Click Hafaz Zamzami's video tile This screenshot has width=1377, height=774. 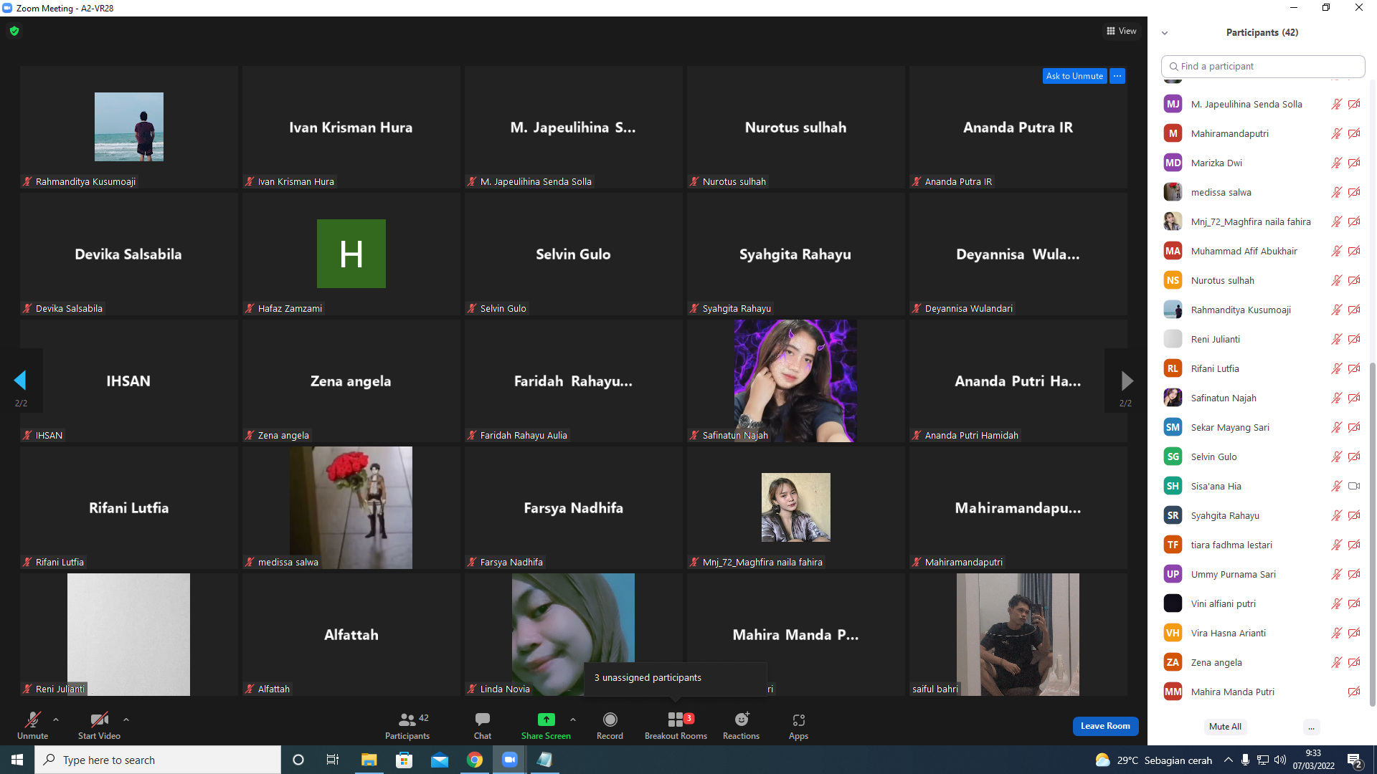[351, 254]
